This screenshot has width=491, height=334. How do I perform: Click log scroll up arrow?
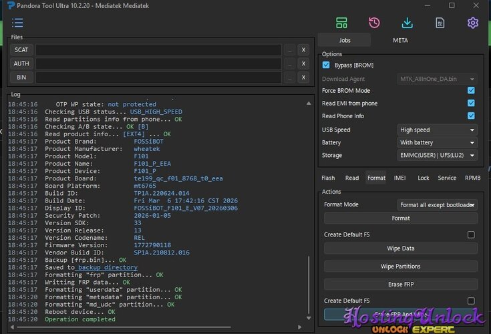[x=309, y=104]
